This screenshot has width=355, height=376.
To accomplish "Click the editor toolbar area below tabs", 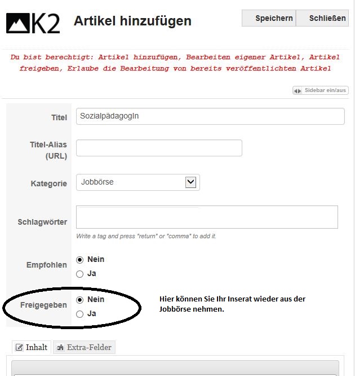I will (x=175, y=368).
